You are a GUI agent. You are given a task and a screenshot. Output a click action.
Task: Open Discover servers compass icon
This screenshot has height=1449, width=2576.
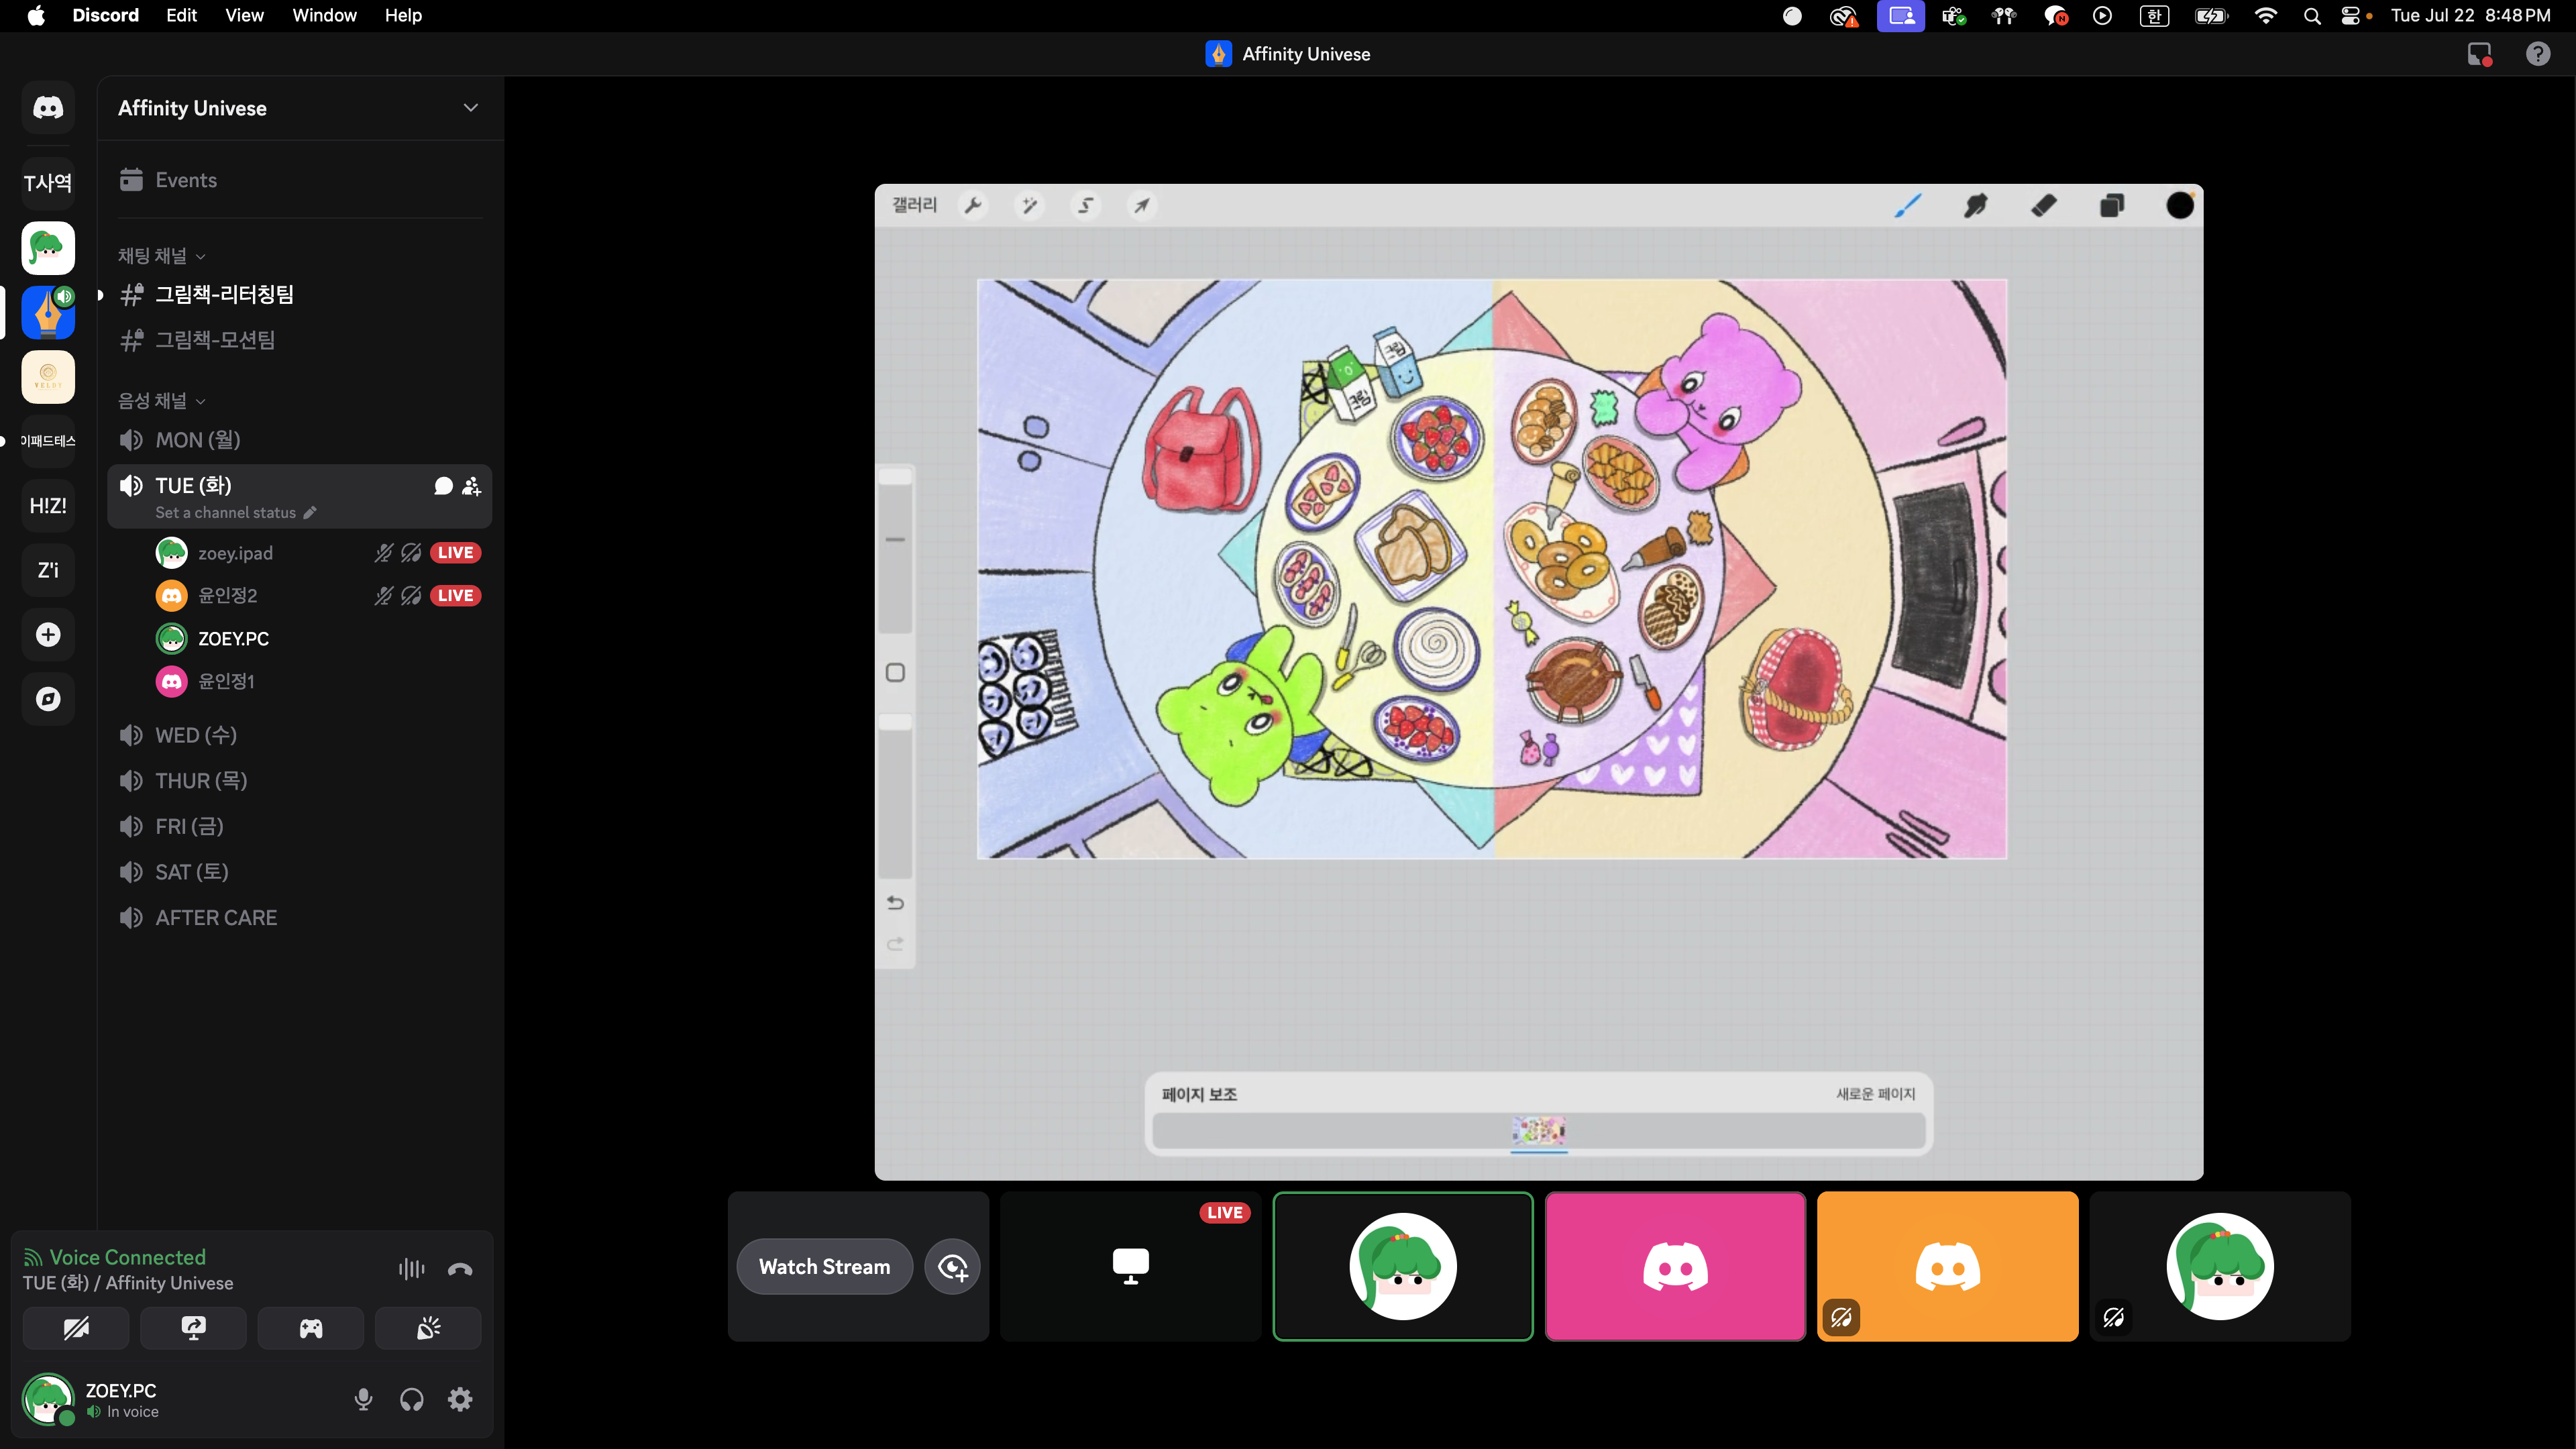[x=48, y=699]
